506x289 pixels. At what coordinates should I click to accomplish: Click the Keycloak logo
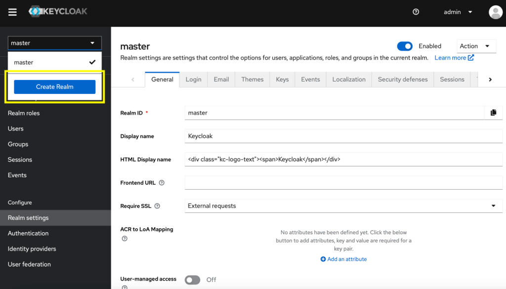[x=57, y=11]
